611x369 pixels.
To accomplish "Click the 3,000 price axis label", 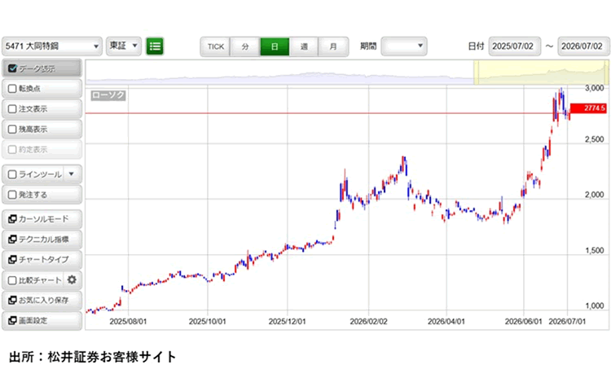I will point(594,88).
